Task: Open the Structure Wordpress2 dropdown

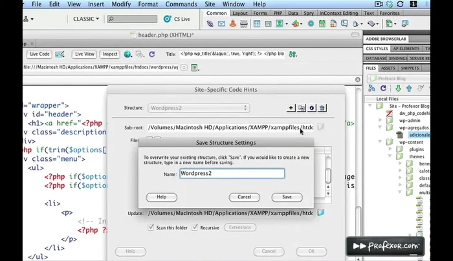Action: point(199,108)
